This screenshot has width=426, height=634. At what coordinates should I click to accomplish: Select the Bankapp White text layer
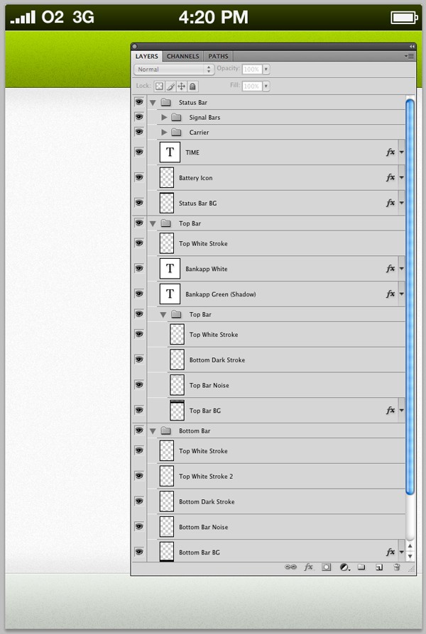(x=276, y=269)
